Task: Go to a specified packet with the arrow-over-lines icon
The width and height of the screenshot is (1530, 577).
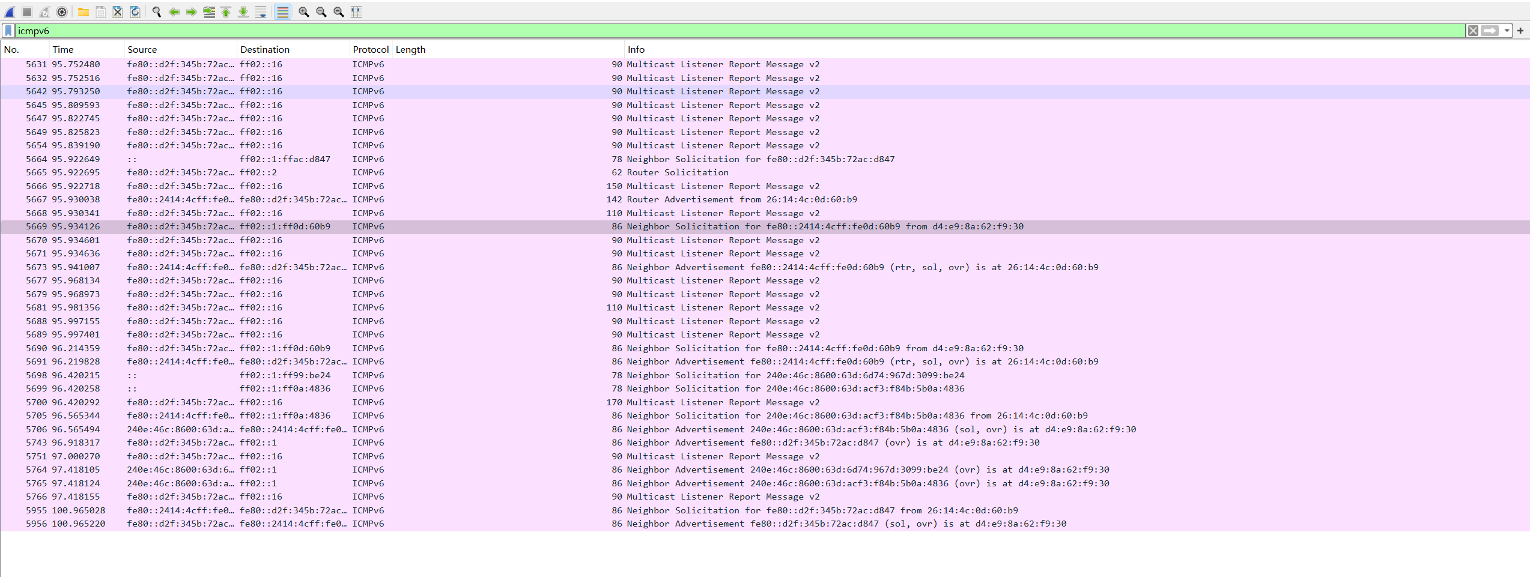Action: click(209, 12)
